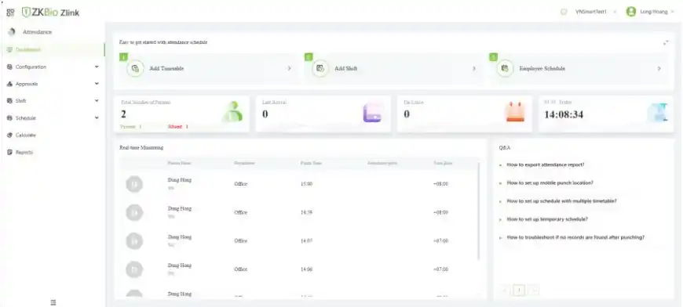Click the green person icon in persons card
Image resolution: width=683 pixels, height=307 pixels.
tap(232, 112)
